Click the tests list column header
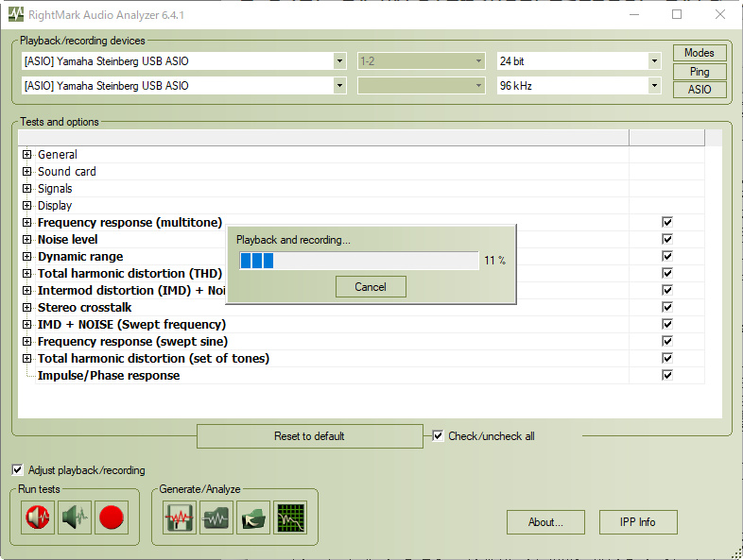The image size is (743, 560). (x=323, y=138)
